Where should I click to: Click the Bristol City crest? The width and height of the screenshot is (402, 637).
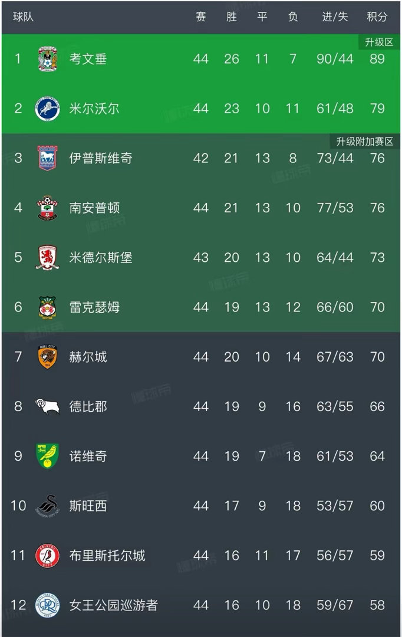[47, 556]
